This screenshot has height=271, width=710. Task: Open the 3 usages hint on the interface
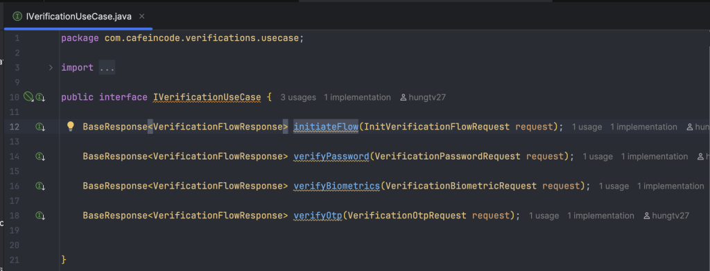(x=297, y=97)
